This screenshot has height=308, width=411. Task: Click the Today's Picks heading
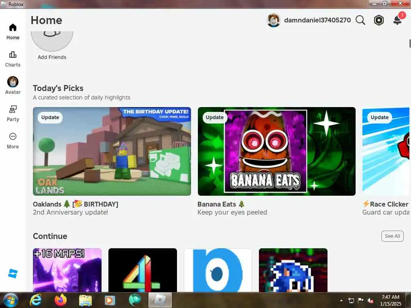coord(58,88)
